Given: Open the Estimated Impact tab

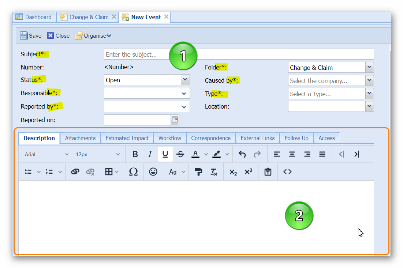Looking at the screenshot, I should [127, 138].
